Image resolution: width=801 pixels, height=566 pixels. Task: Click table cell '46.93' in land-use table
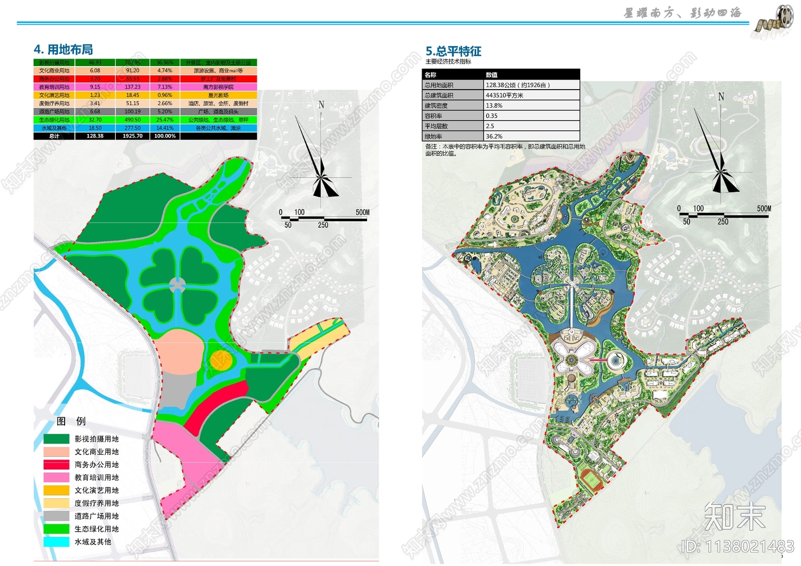[95, 63]
